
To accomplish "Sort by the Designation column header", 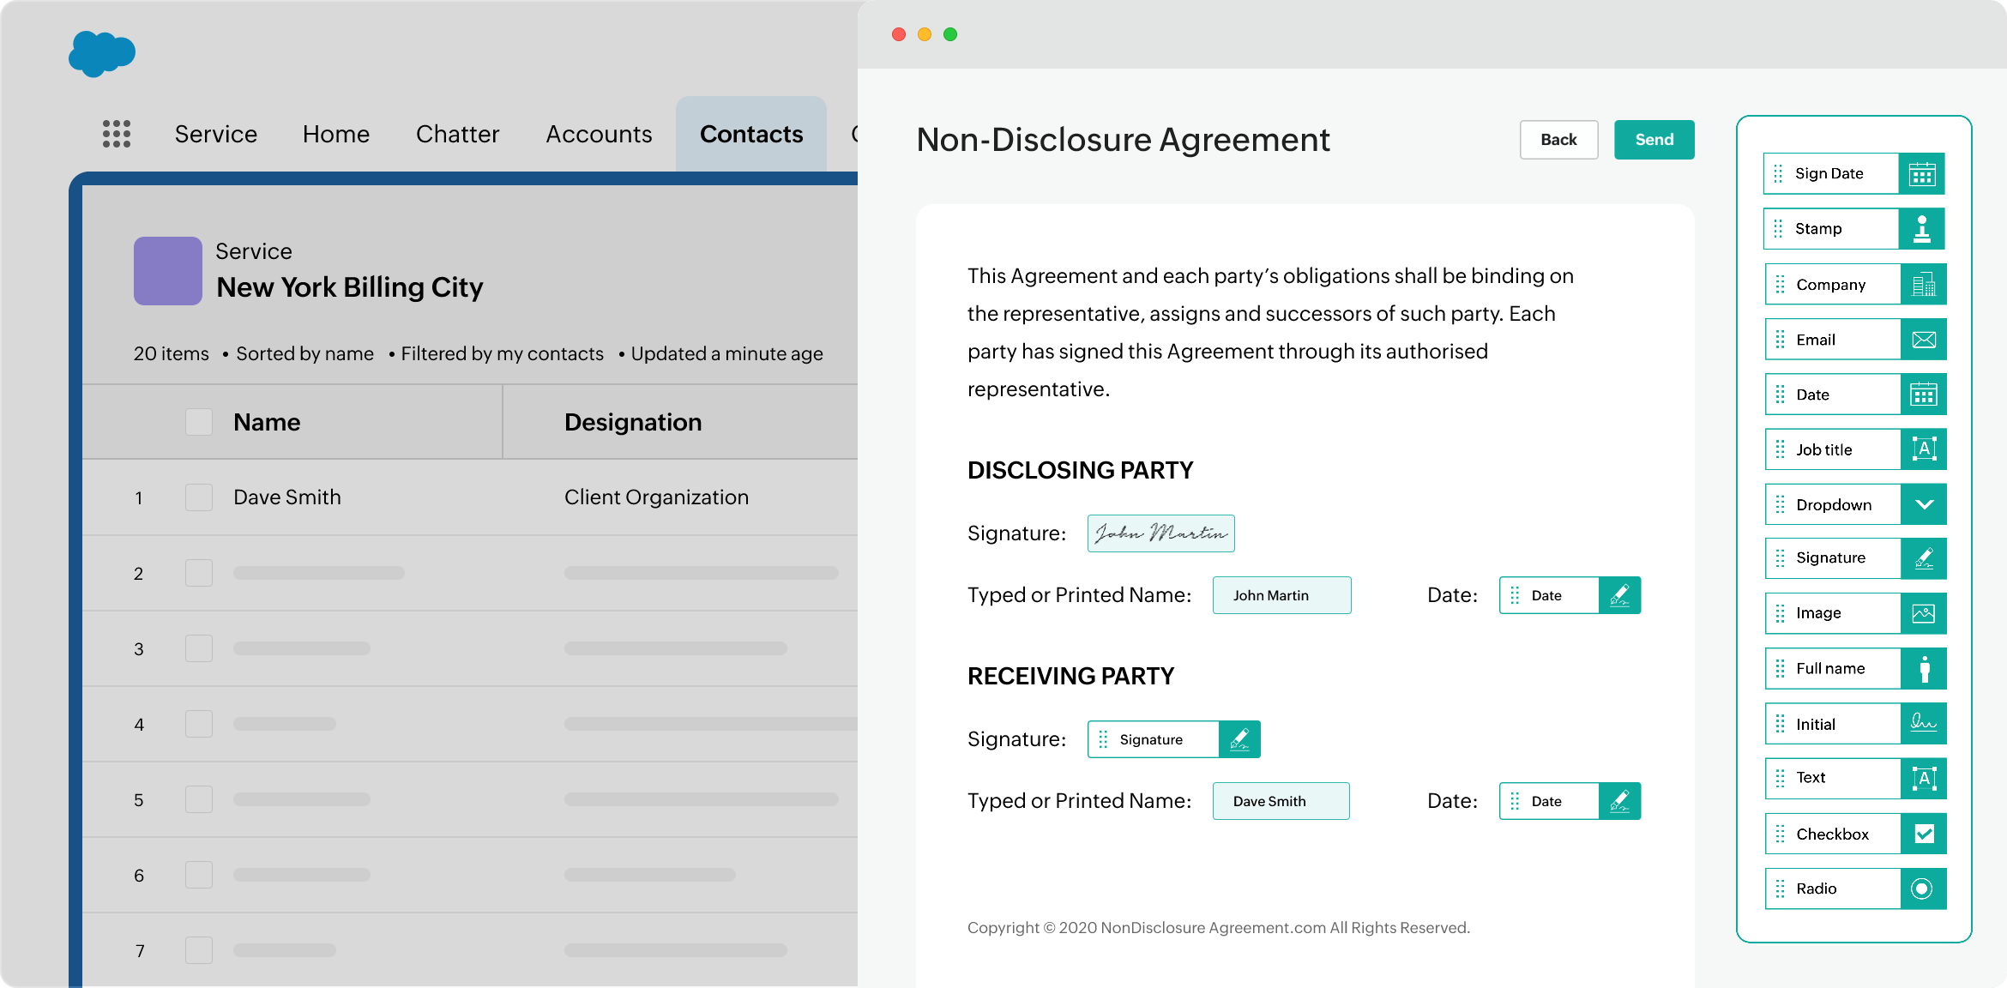I will click(633, 422).
